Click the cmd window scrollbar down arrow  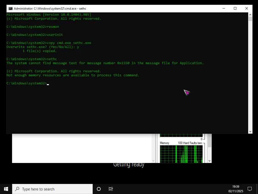(x=250, y=131)
